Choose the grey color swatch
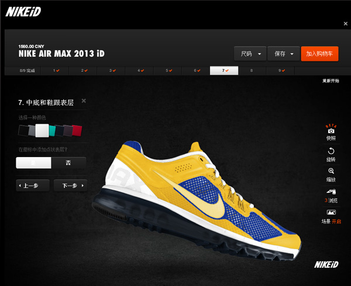 point(32,131)
